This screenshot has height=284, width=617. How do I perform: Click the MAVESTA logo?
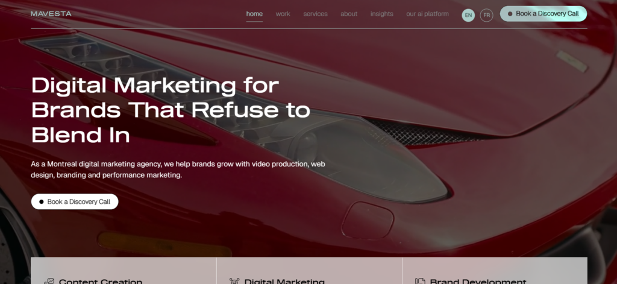(51, 14)
